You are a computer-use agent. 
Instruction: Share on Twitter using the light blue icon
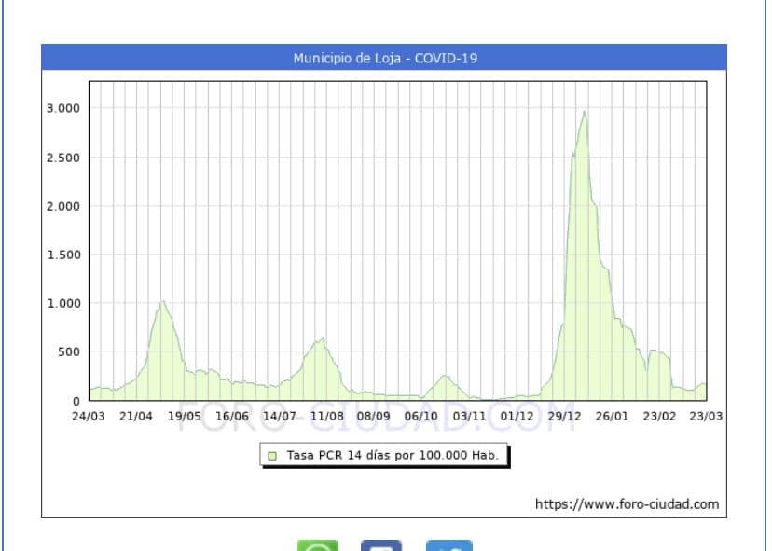tap(448, 545)
